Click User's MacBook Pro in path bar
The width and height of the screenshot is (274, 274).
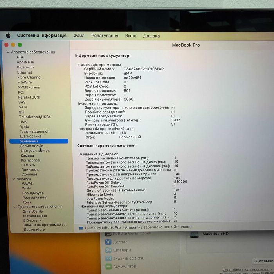point(103,228)
